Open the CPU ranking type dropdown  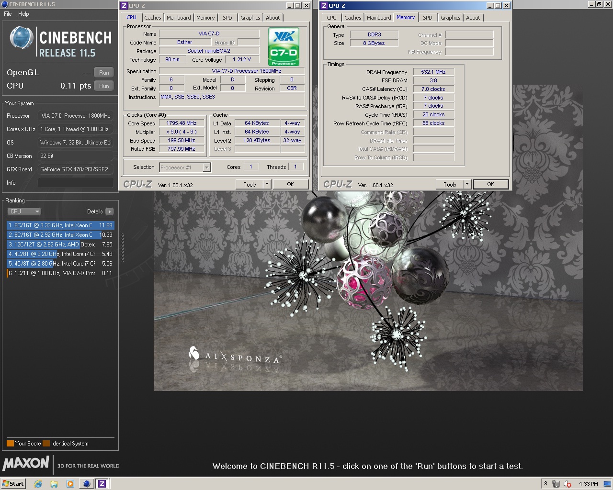(x=24, y=212)
